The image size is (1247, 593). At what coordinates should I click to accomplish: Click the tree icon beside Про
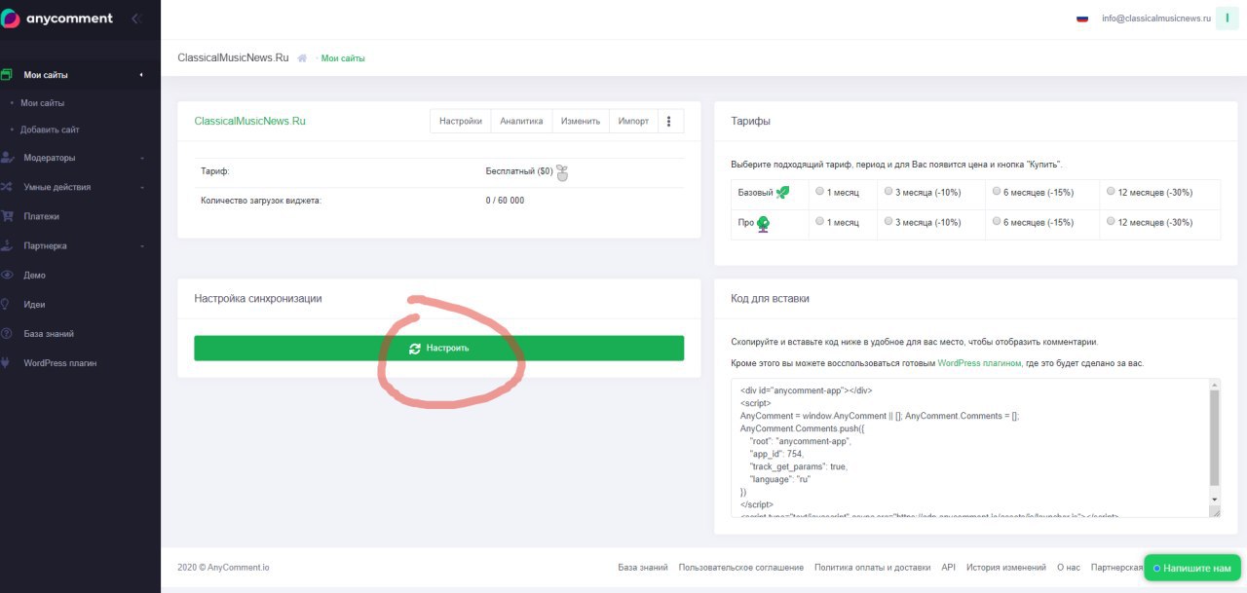coord(763,223)
